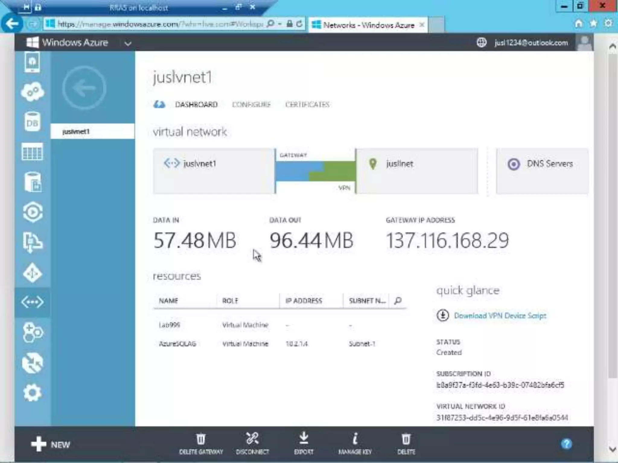Screen dimensions: 618x463
Task: Select the Networks - Windows Azure browser tab
Action: pos(368,25)
